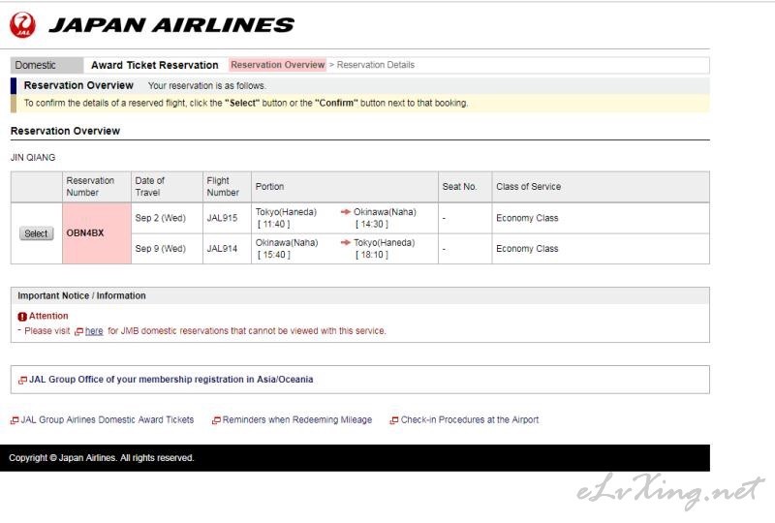This screenshot has width=775, height=523.
Task: Open JAL Group Airlines Domestic Award Tickets link
Action: [108, 419]
